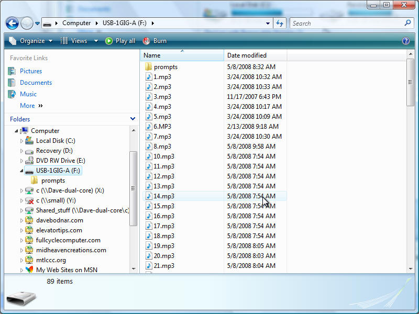Open the Organize dropdown menu
The height and width of the screenshot is (314, 419).
point(31,41)
